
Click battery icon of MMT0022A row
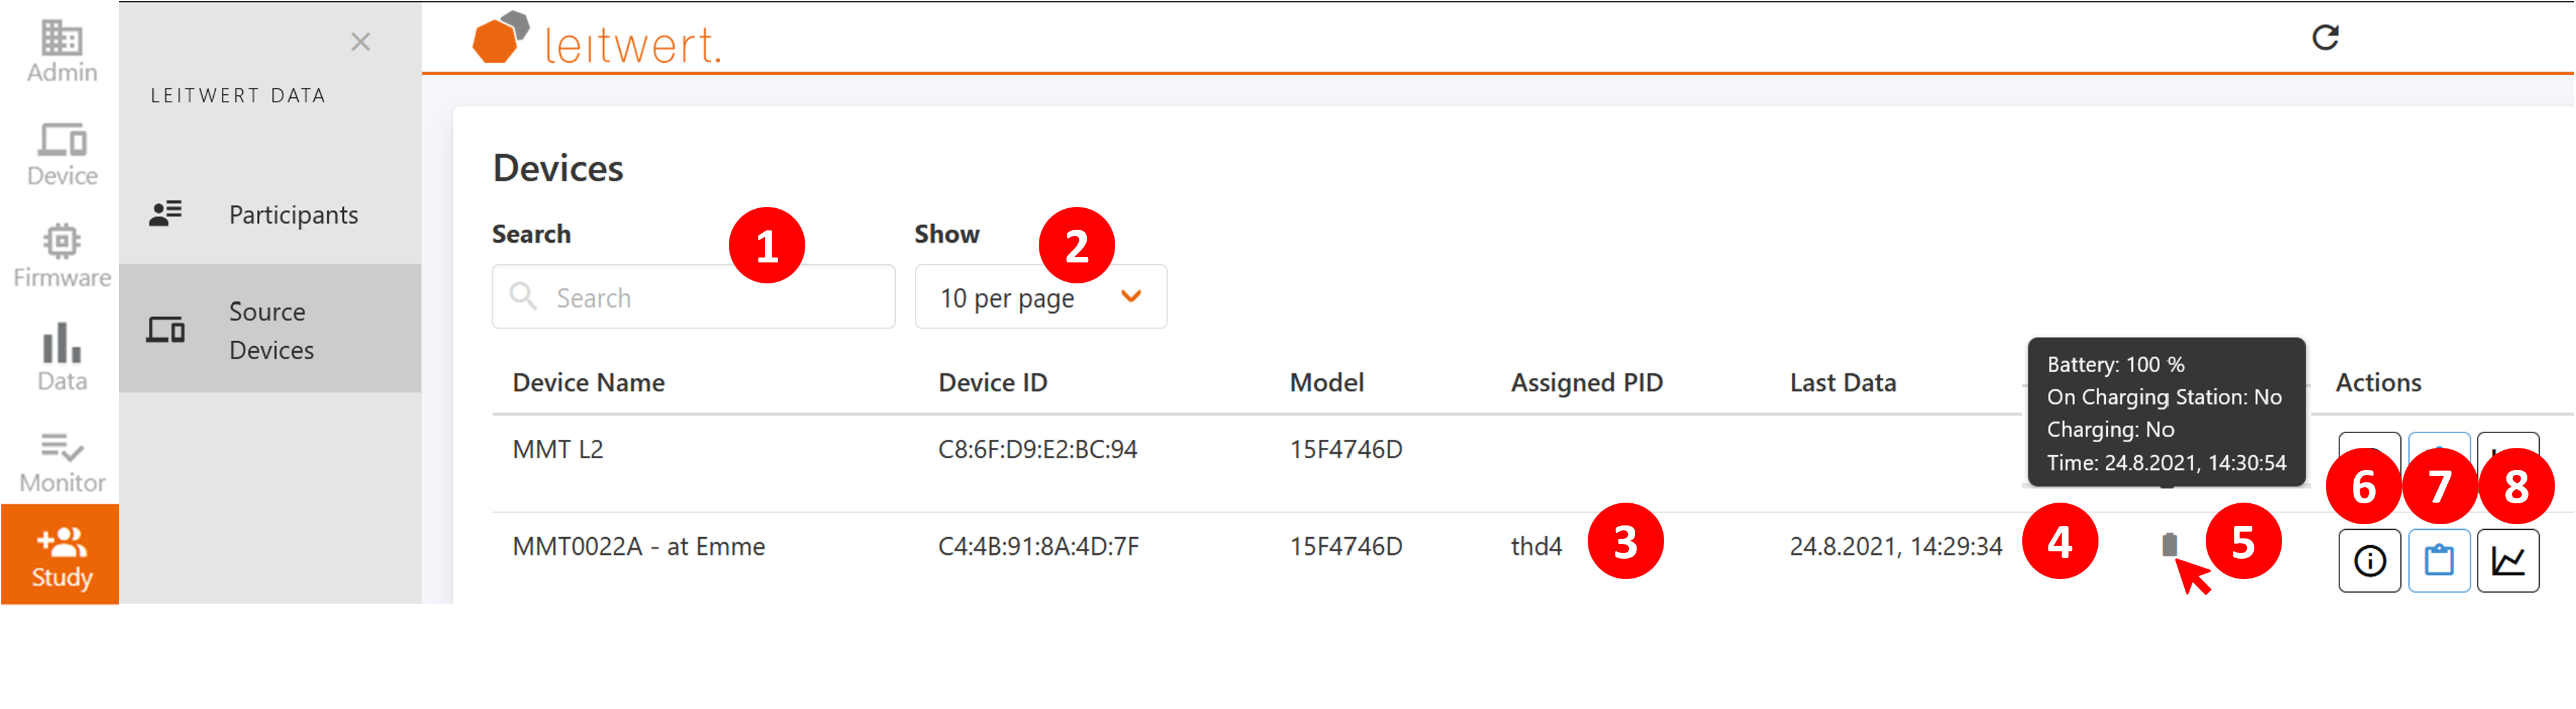click(2169, 545)
